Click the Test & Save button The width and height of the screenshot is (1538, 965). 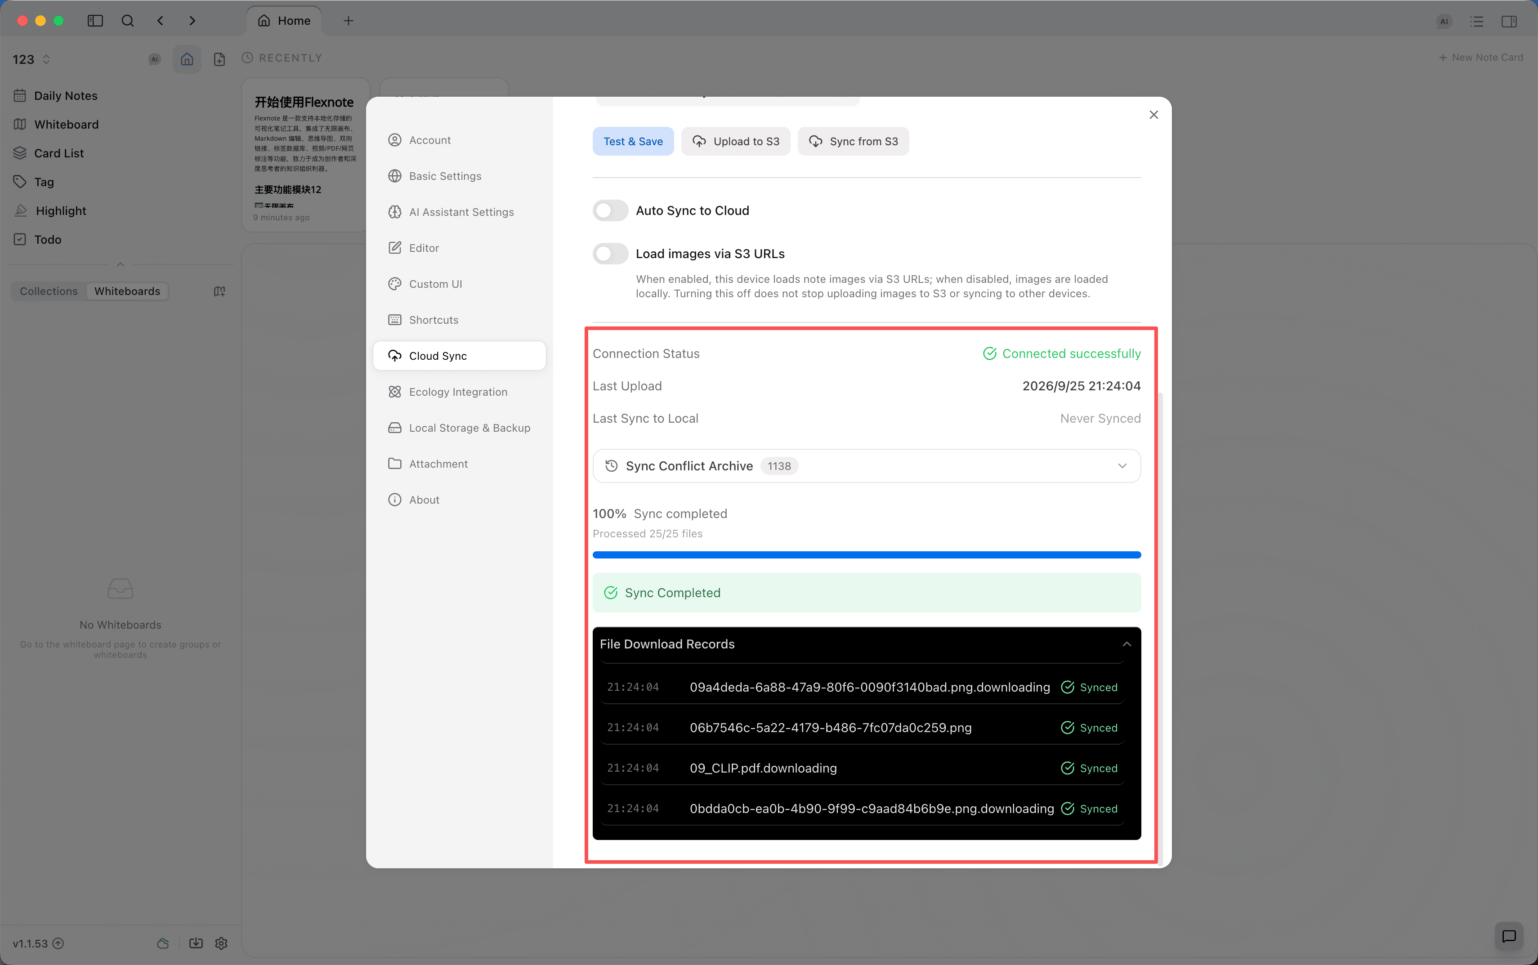[x=633, y=141]
